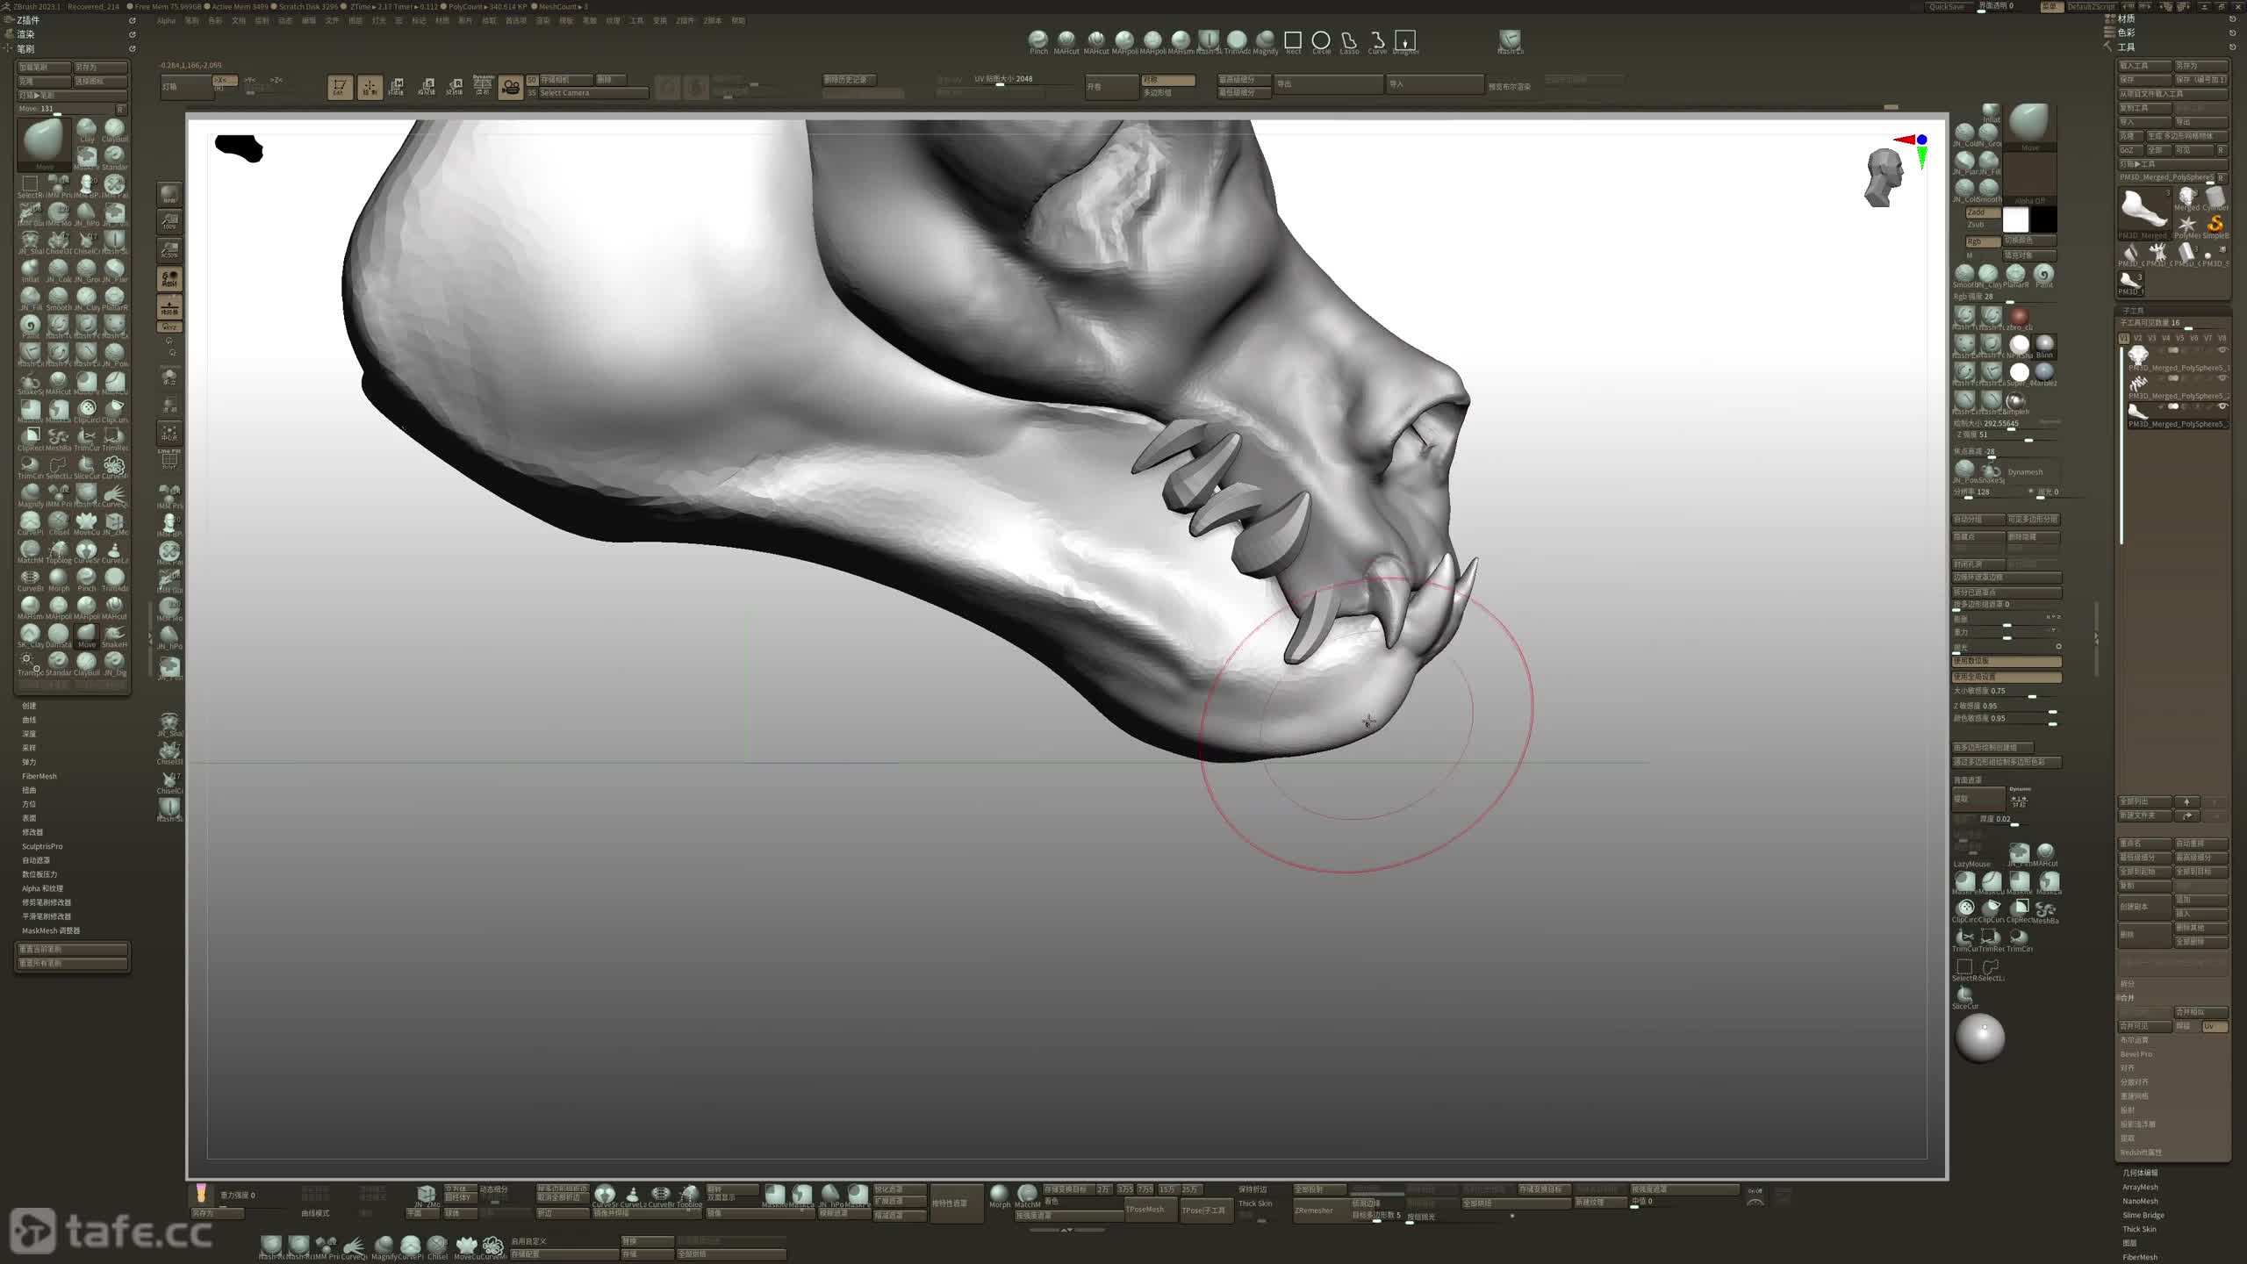
Task: Toggle the X symmetry axis button
Action: point(225,80)
